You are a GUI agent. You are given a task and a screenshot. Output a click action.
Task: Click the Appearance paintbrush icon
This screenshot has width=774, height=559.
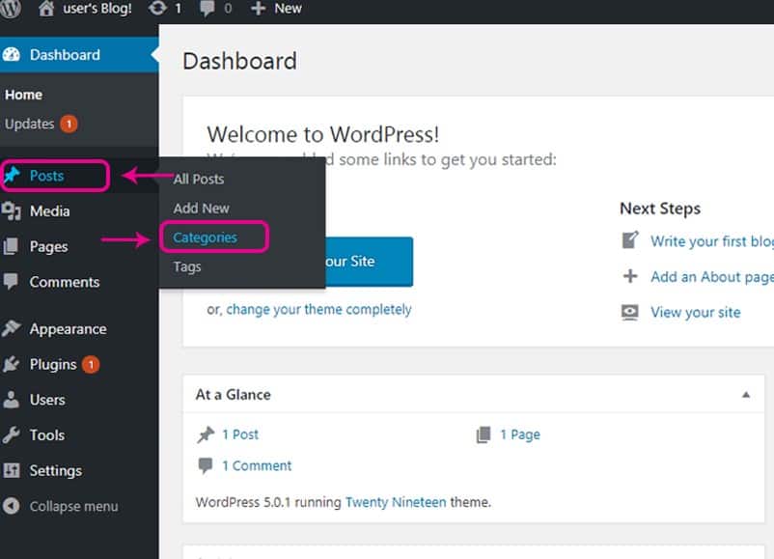pyautogui.click(x=12, y=328)
